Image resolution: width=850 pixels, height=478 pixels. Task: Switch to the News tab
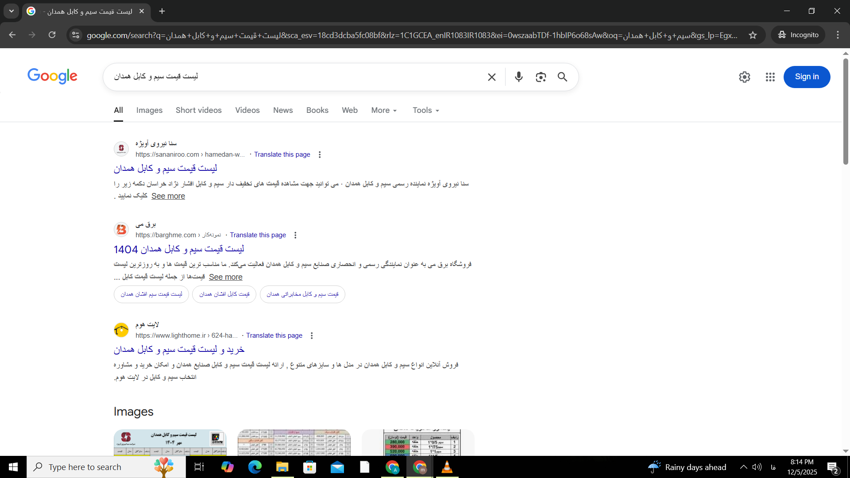(282, 110)
